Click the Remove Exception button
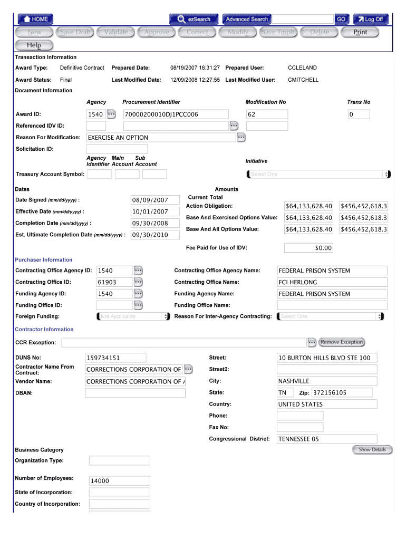Screen dimensions: 406x540 pos(342,342)
